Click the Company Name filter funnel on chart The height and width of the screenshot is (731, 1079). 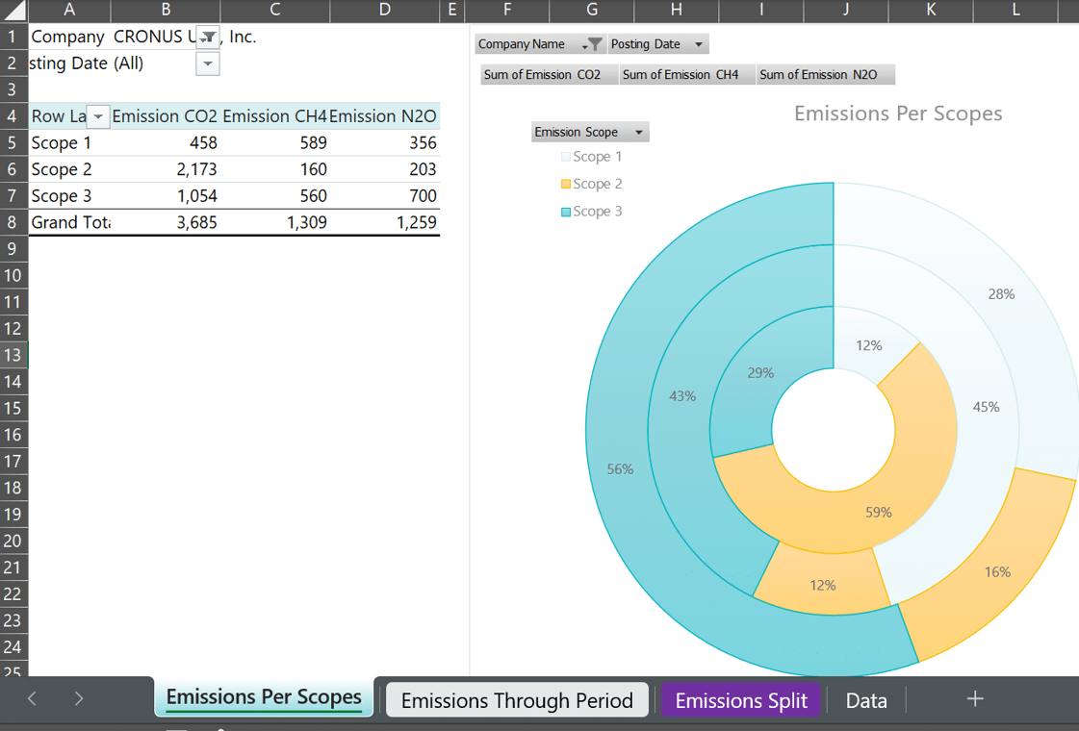594,44
